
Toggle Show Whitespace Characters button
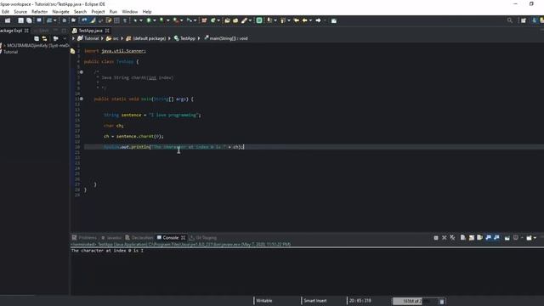[x=125, y=20]
